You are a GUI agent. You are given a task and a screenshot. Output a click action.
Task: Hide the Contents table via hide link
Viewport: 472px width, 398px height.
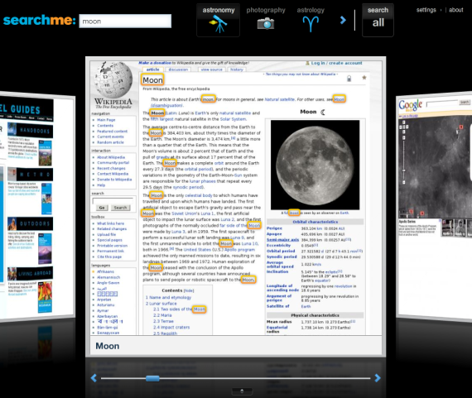pos(189,291)
